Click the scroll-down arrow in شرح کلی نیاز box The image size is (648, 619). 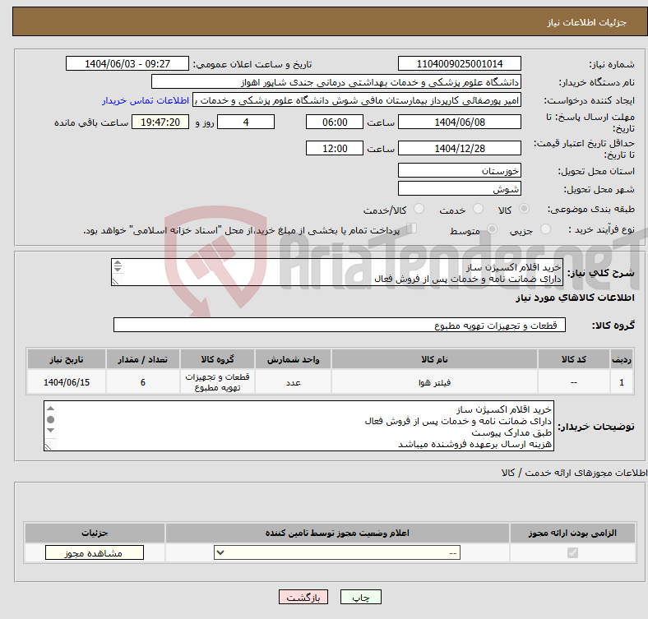click(x=118, y=271)
